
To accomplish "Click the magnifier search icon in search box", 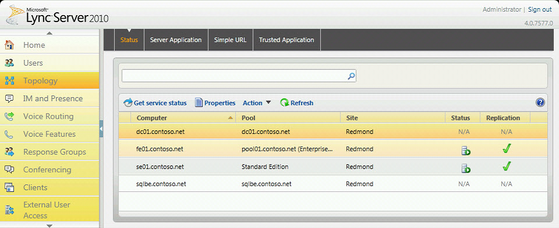I will pos(351,76).
